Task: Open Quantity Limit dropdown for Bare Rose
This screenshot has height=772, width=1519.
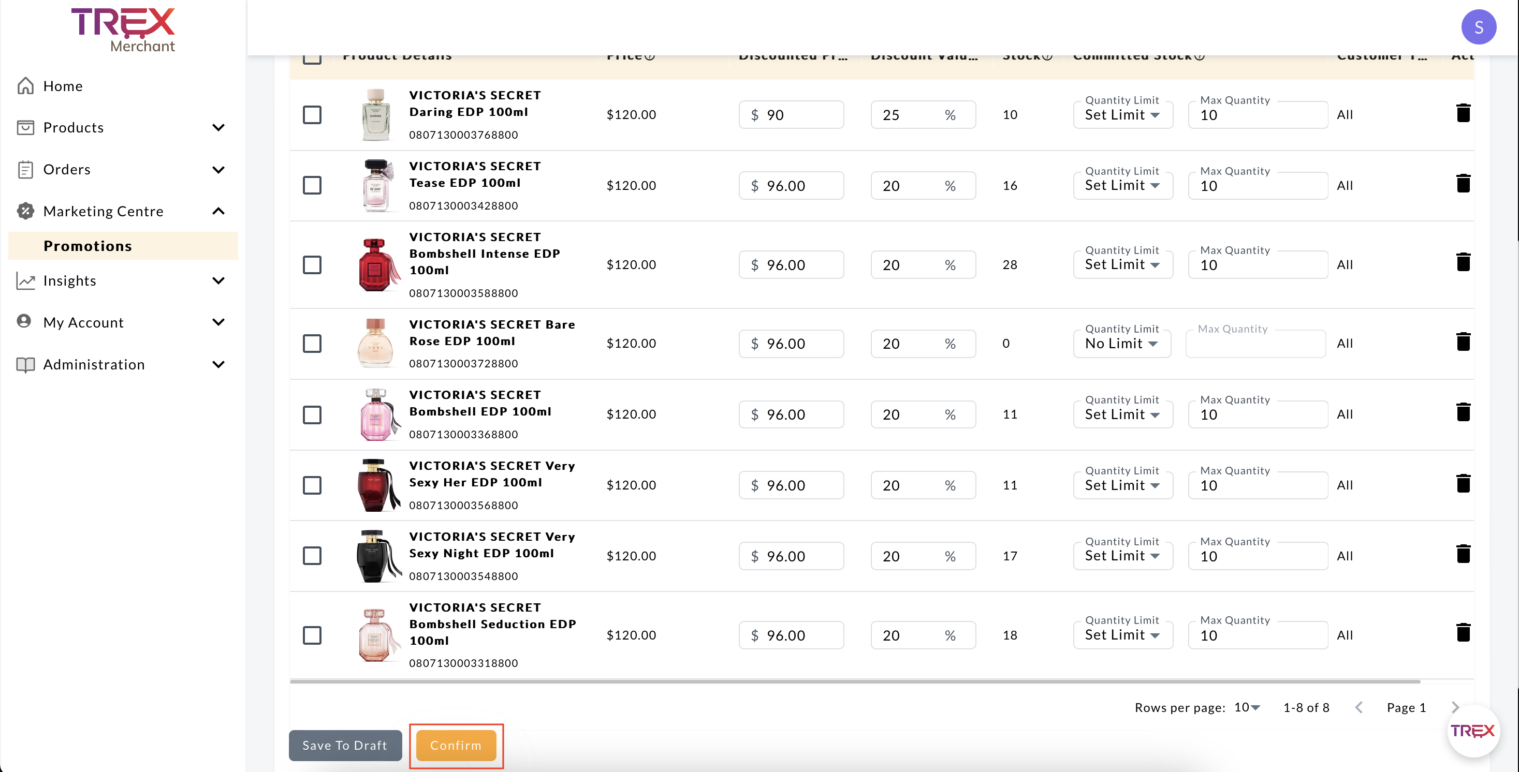Action: (1121, 344)
